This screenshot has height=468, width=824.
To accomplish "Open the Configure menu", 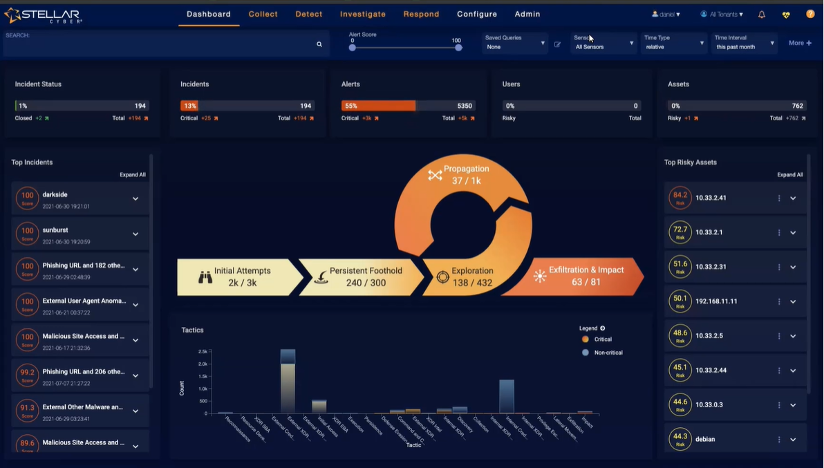I will pyautogui.click(x=477, y=15).
